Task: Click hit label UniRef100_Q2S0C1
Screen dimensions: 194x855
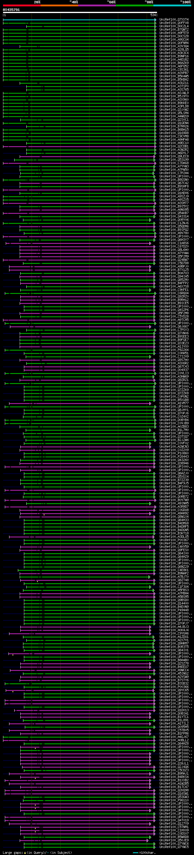Action: 174,119
